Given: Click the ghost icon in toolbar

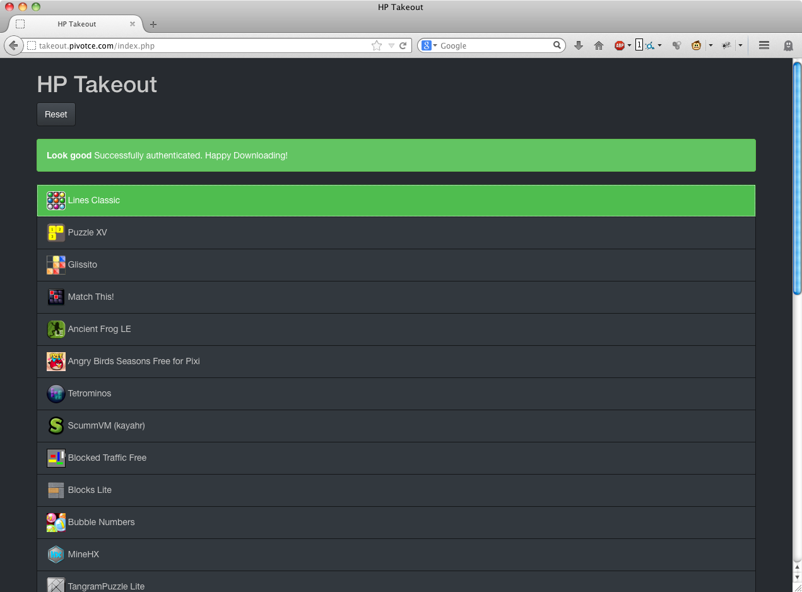Looking at the screenshot, I should (788, 45).
